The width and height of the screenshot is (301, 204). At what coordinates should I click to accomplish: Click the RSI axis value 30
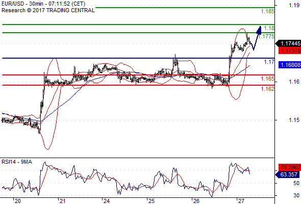(x=296, y=195)
